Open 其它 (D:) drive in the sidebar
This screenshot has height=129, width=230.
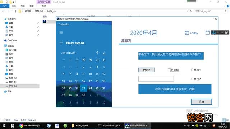[x=11, y=82]
